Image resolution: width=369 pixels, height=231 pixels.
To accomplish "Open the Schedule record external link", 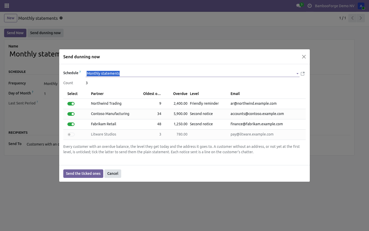I will [x=303, y=74].
